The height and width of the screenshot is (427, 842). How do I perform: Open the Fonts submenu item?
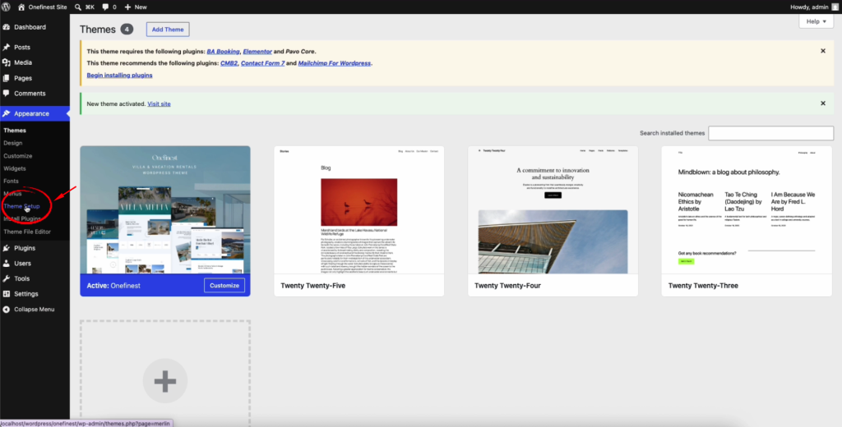pyautogui.click(x=11, y=181)
